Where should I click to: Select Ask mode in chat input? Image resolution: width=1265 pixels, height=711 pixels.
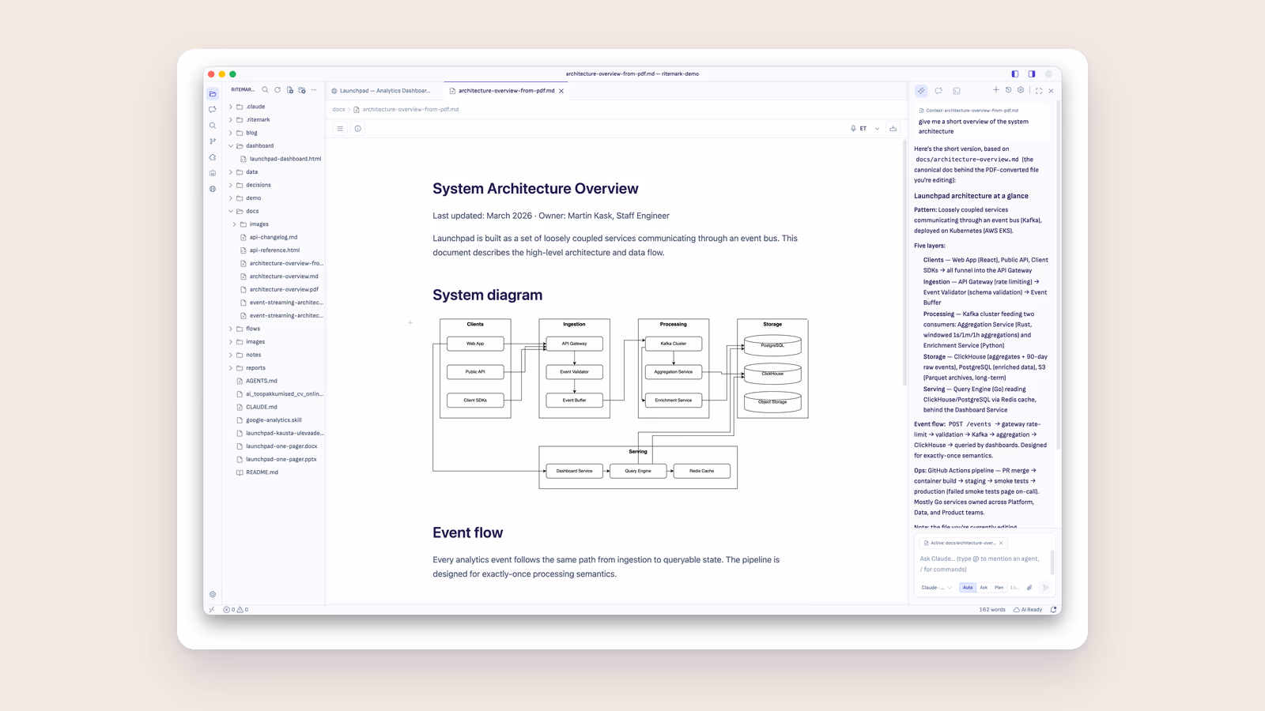click(984, 588)
